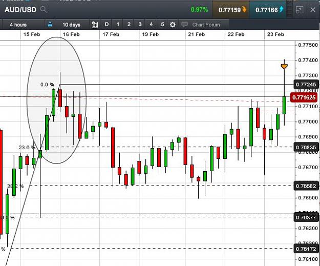Click the 23.6 % Fibonacci label
The height and width of the screenshot is (266, 320).
click(x=27, y=147)
